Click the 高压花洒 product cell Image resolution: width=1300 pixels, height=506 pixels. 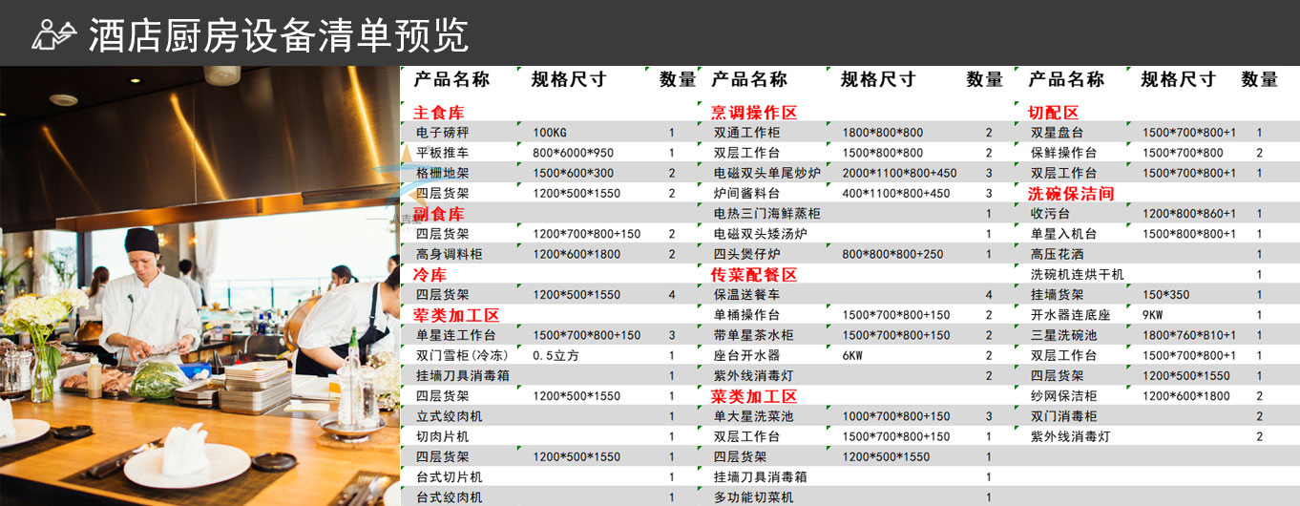click(1057, 254)
